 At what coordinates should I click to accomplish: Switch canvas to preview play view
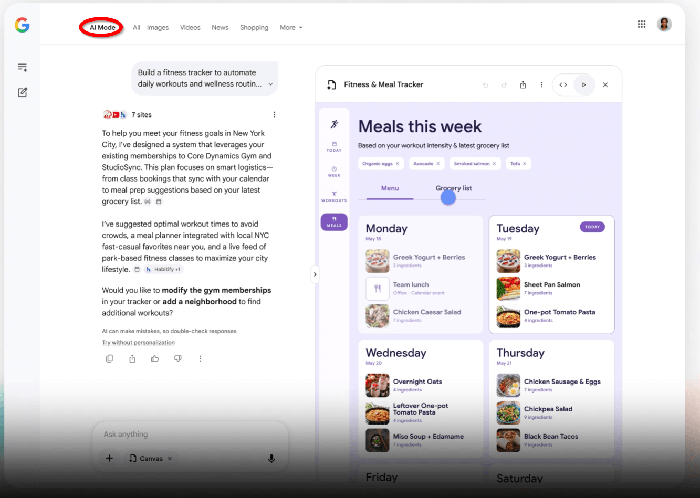pos(583,85)
